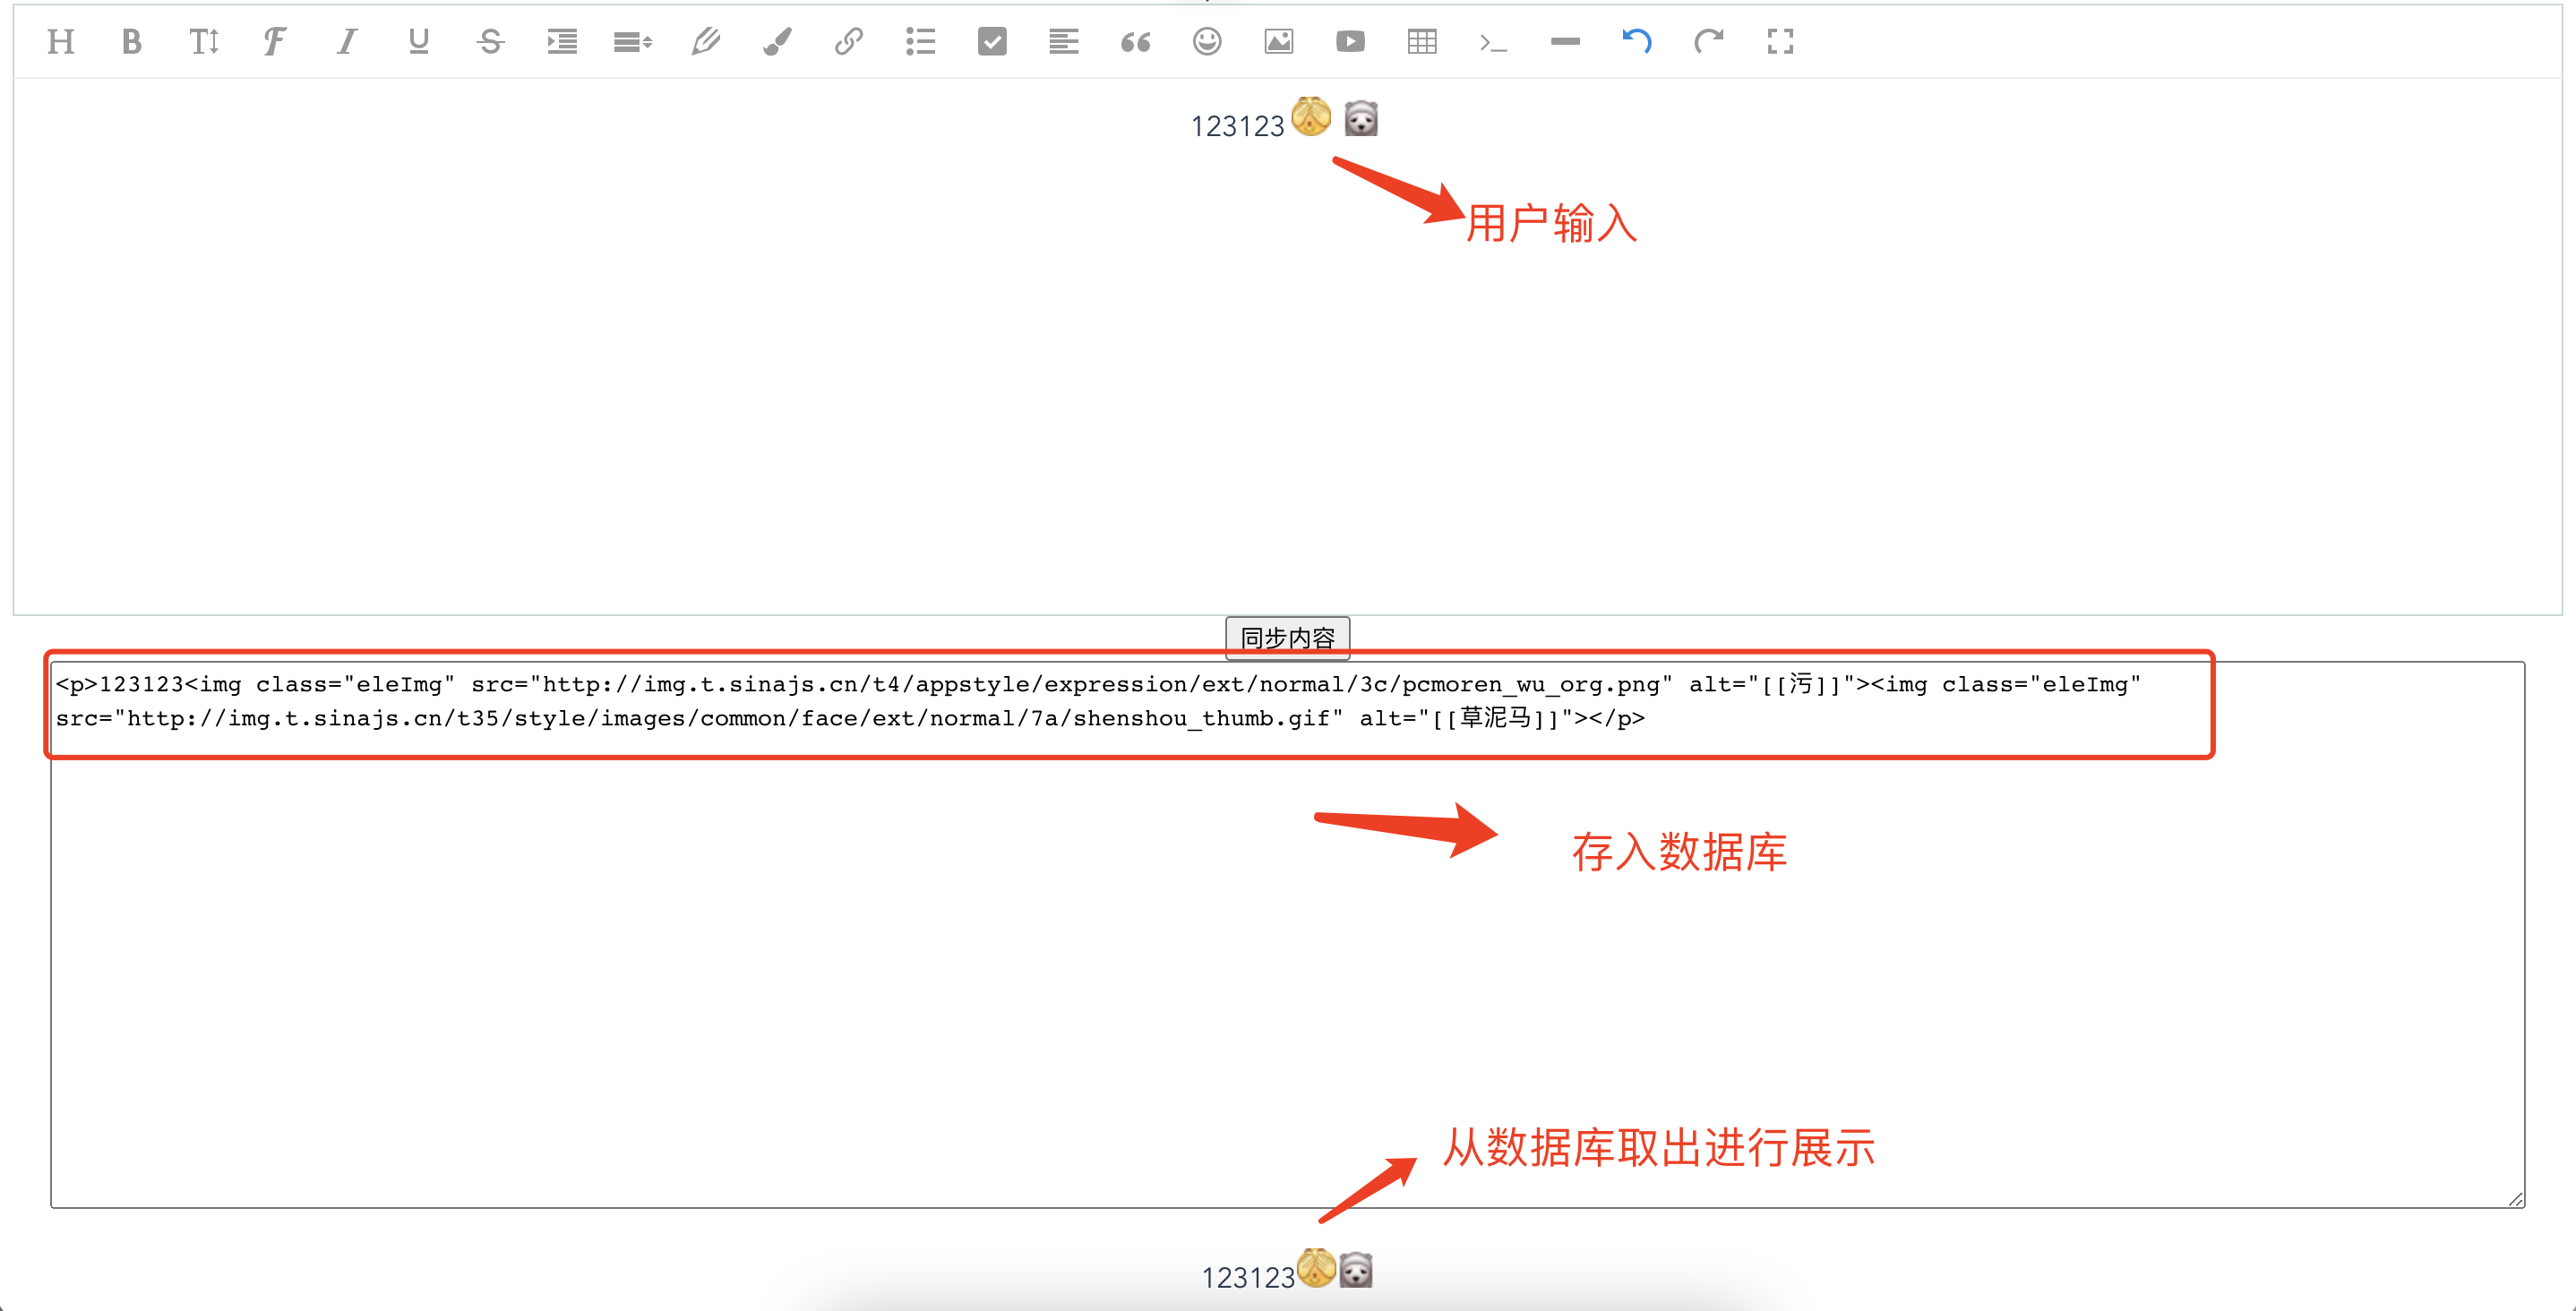Image resolution: width=2576 pixels, height=1311 pixels.
Task: Click the indent toolbar icon
Action: [562, 41]
